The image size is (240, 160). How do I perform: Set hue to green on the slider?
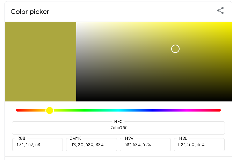pos(84,110)
